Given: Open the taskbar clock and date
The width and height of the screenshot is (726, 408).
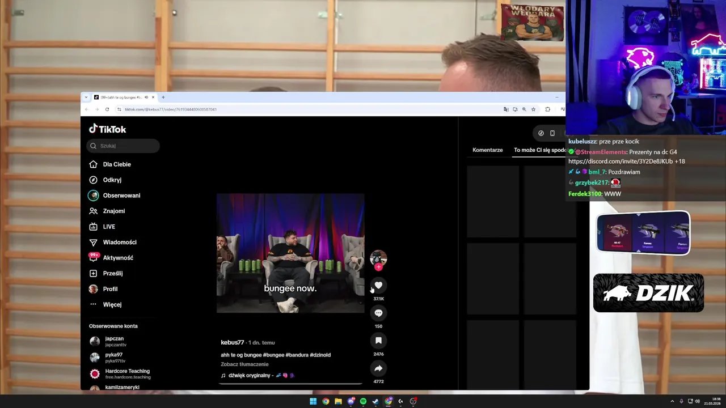Looking at the screenshot, I should point(712,401).
